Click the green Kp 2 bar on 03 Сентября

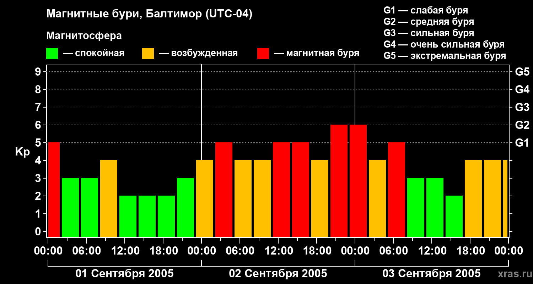coord(454,216)
